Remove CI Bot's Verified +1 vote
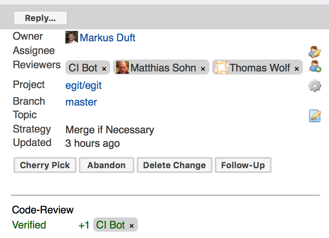Image resolution: width=329 pixels, height=238 pixels. point(132,226)
